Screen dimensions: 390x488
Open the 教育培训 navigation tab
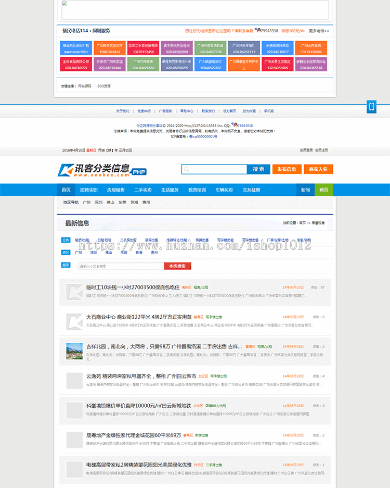coord(197,190)
